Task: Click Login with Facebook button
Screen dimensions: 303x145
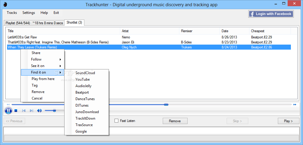Action: (271, 14)
